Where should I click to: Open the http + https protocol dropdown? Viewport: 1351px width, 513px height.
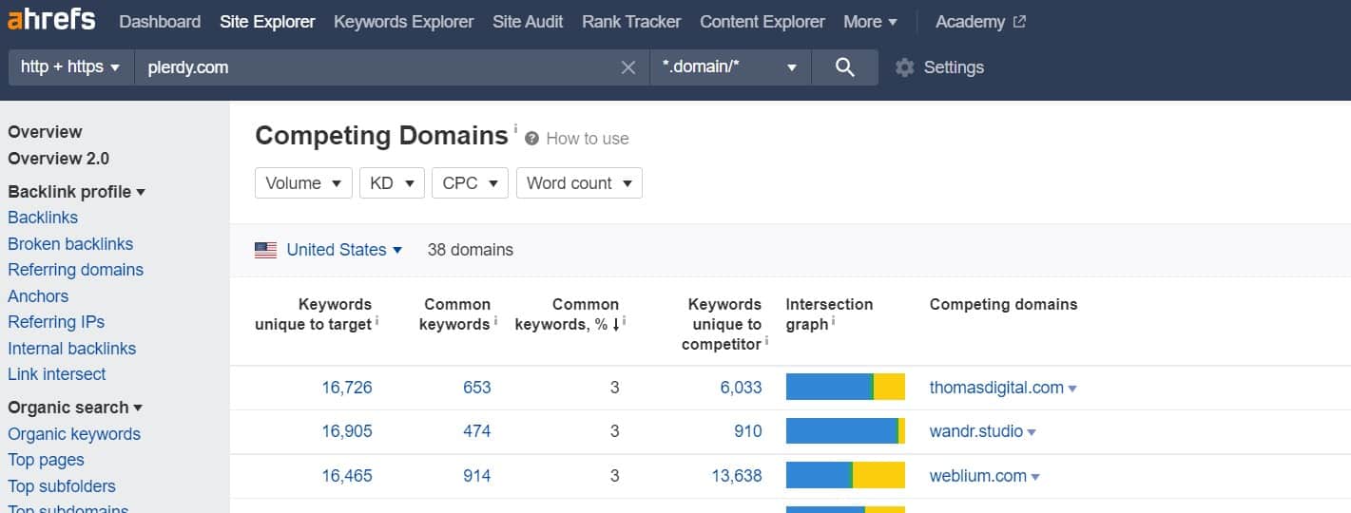tap(70, 67)
